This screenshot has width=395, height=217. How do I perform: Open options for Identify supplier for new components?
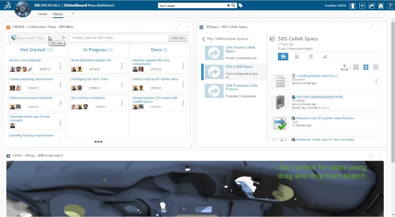click(184, 66)
